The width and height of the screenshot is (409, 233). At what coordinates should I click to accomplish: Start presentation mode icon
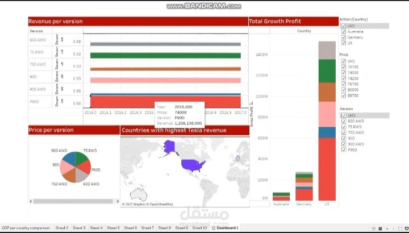(407, 229)
